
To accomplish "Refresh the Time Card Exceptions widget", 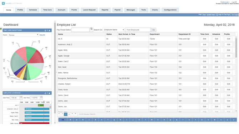I will pyautogui.click(x=45, y=30).
